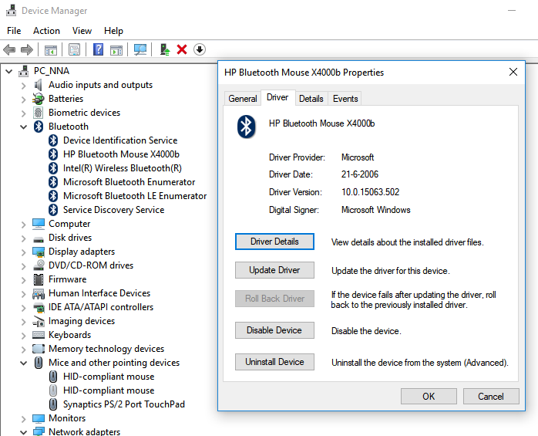538x436 pixels.
Task: Click Update device driver toolbar icon
Action: pyautogui.click(x=165, y=50)
